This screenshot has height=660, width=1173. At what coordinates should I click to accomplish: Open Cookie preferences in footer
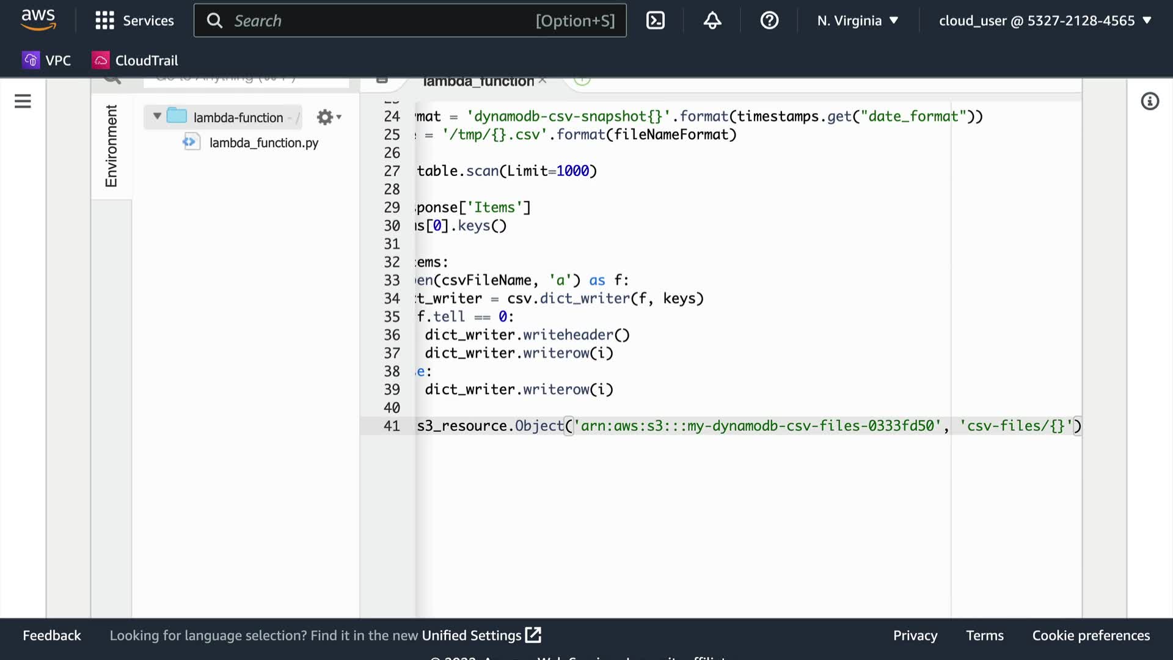pyautogui.click(x=1091, y=636)
